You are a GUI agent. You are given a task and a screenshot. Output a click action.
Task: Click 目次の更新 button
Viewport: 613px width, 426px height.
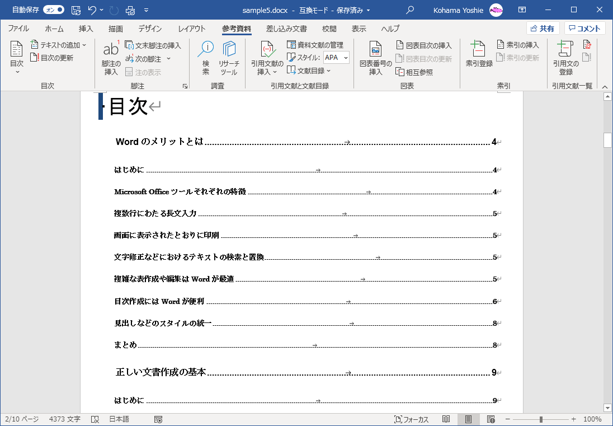52,58
